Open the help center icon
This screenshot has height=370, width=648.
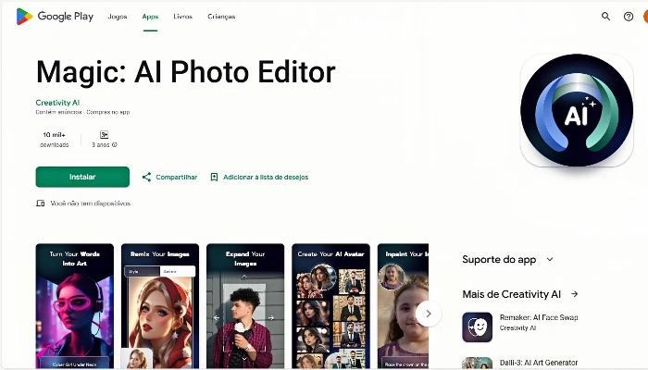(x=629, y=17)
